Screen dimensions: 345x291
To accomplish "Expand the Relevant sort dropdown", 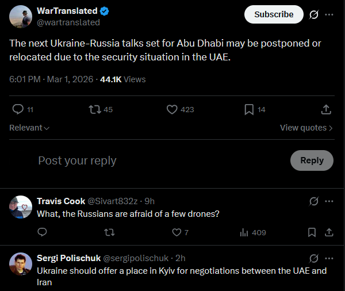I will (x=29, y=128).
